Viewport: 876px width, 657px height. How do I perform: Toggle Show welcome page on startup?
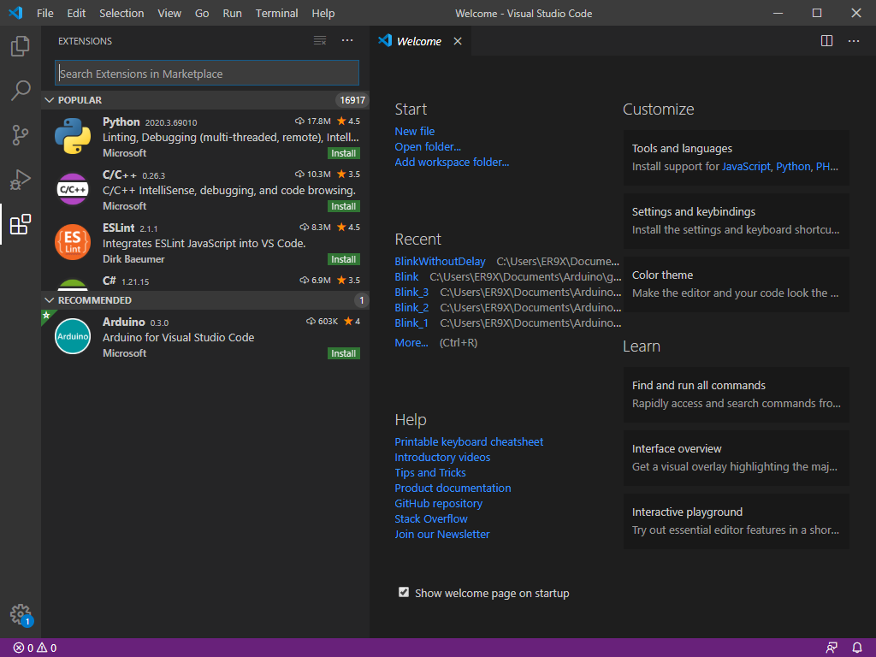point(404,592)
